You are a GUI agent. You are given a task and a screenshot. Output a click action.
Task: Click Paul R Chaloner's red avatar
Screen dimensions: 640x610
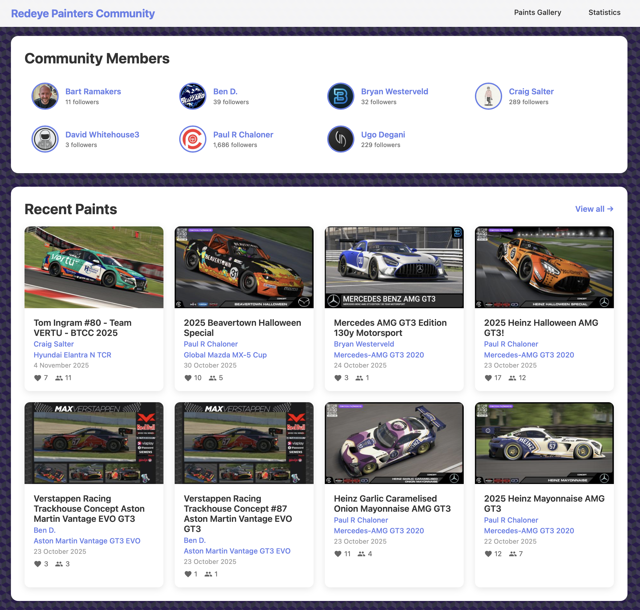(x=193, y=139)
